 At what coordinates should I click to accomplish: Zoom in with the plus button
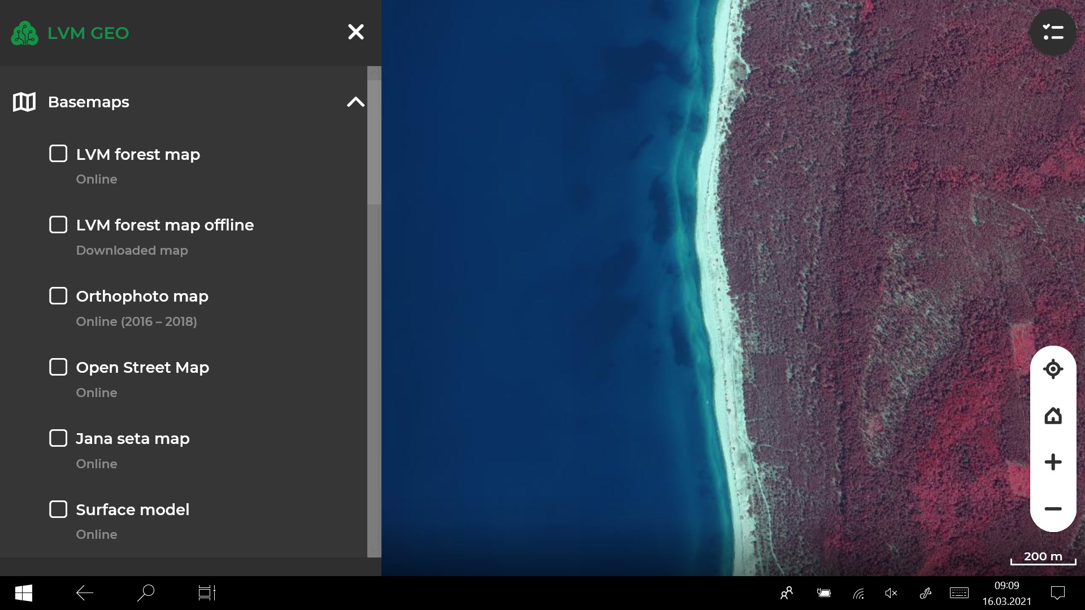(x=1053, y=462)
